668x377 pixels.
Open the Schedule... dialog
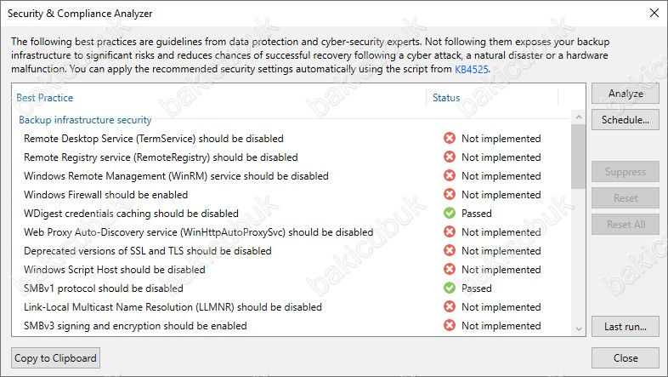tap(626, 119)
